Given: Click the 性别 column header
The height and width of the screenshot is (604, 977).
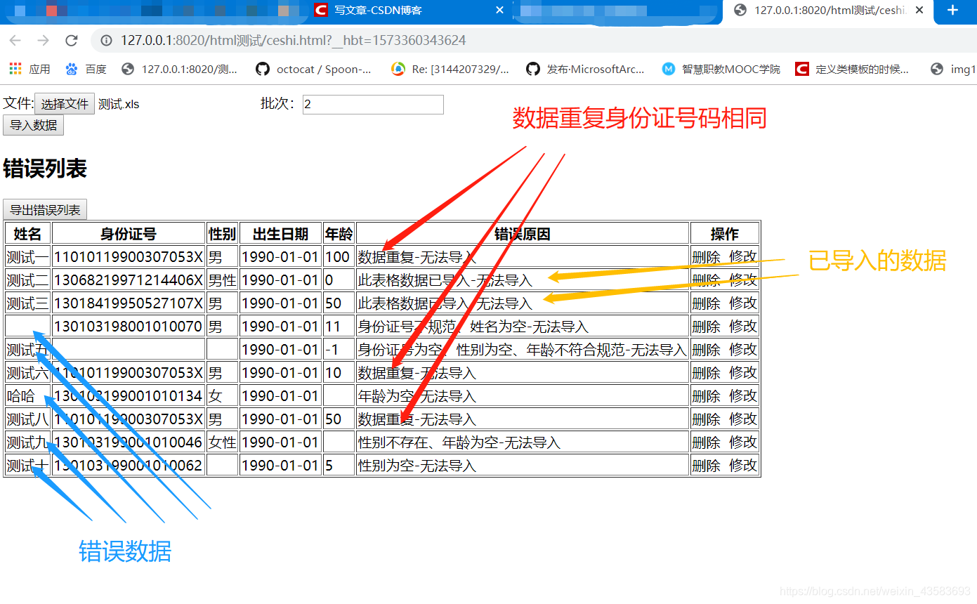Looking at the screenshot, I should 222,234.
